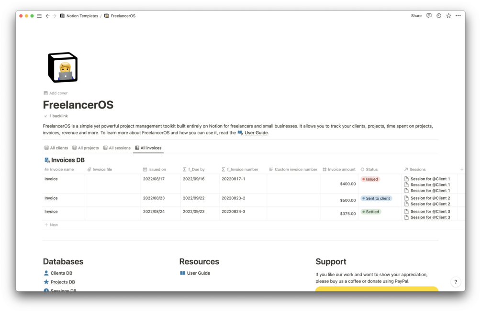The image size is (481, 312).
Task: Open Notion Templates breadcrumb
Action: [79, 16]
